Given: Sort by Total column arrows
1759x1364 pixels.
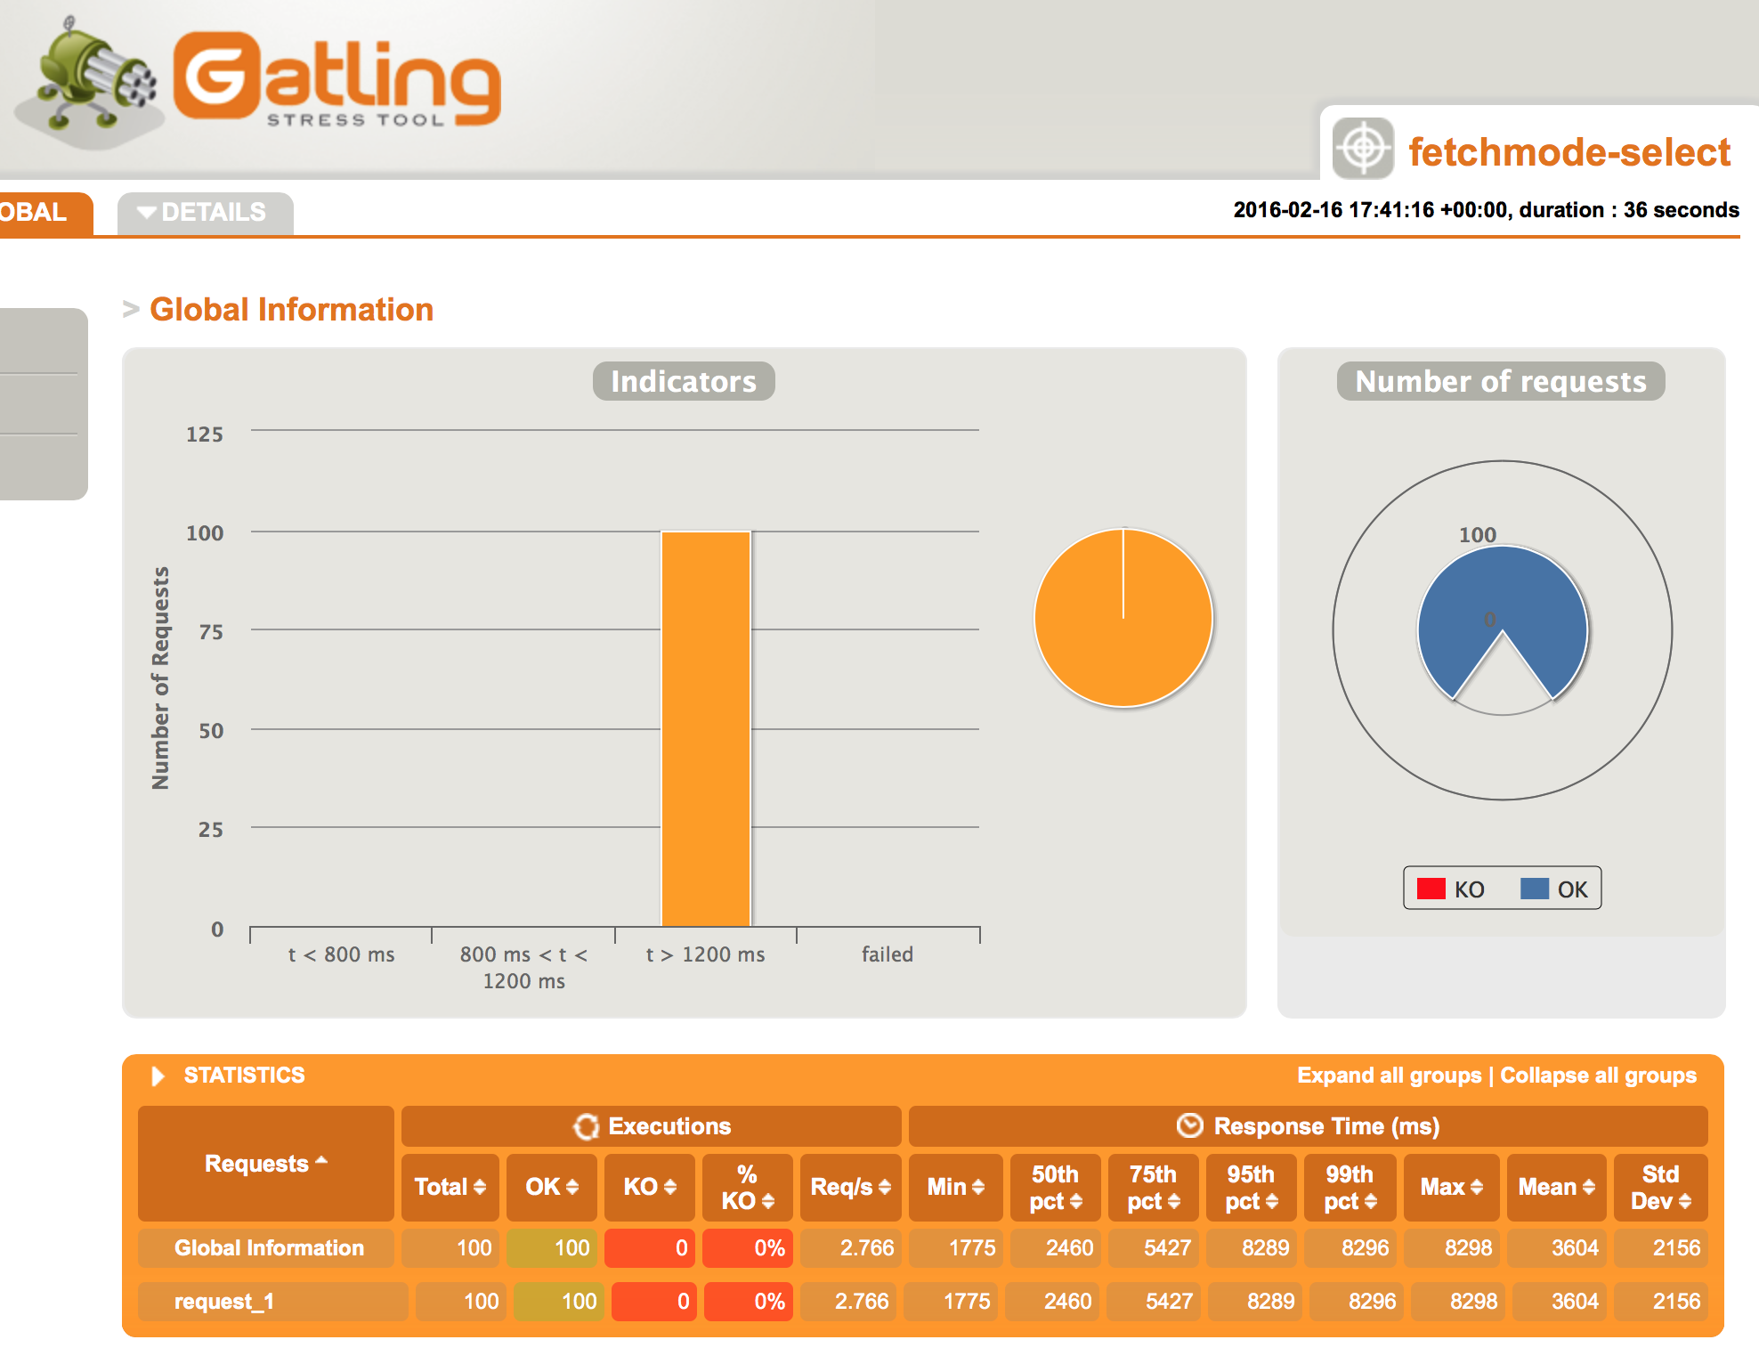Looking at the screenshot, I should click(480, 1187).
